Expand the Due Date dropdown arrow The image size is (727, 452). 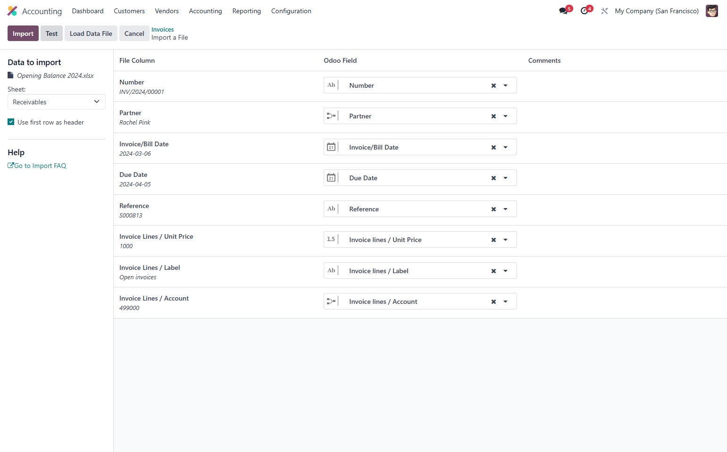505,178
